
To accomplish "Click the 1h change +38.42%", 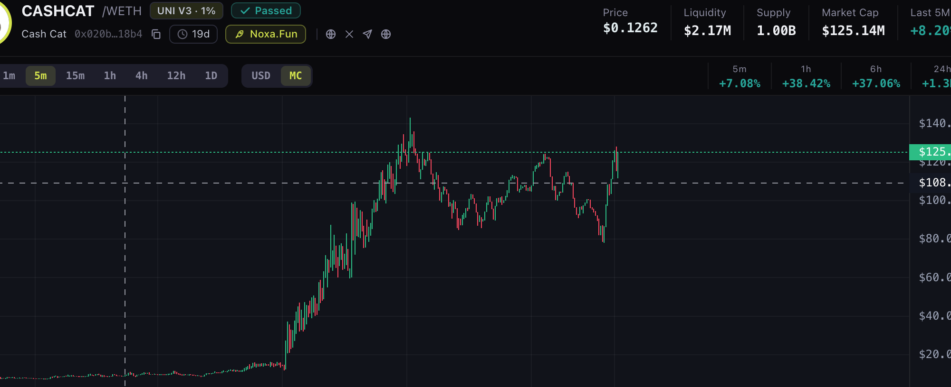I will [806, 83].
